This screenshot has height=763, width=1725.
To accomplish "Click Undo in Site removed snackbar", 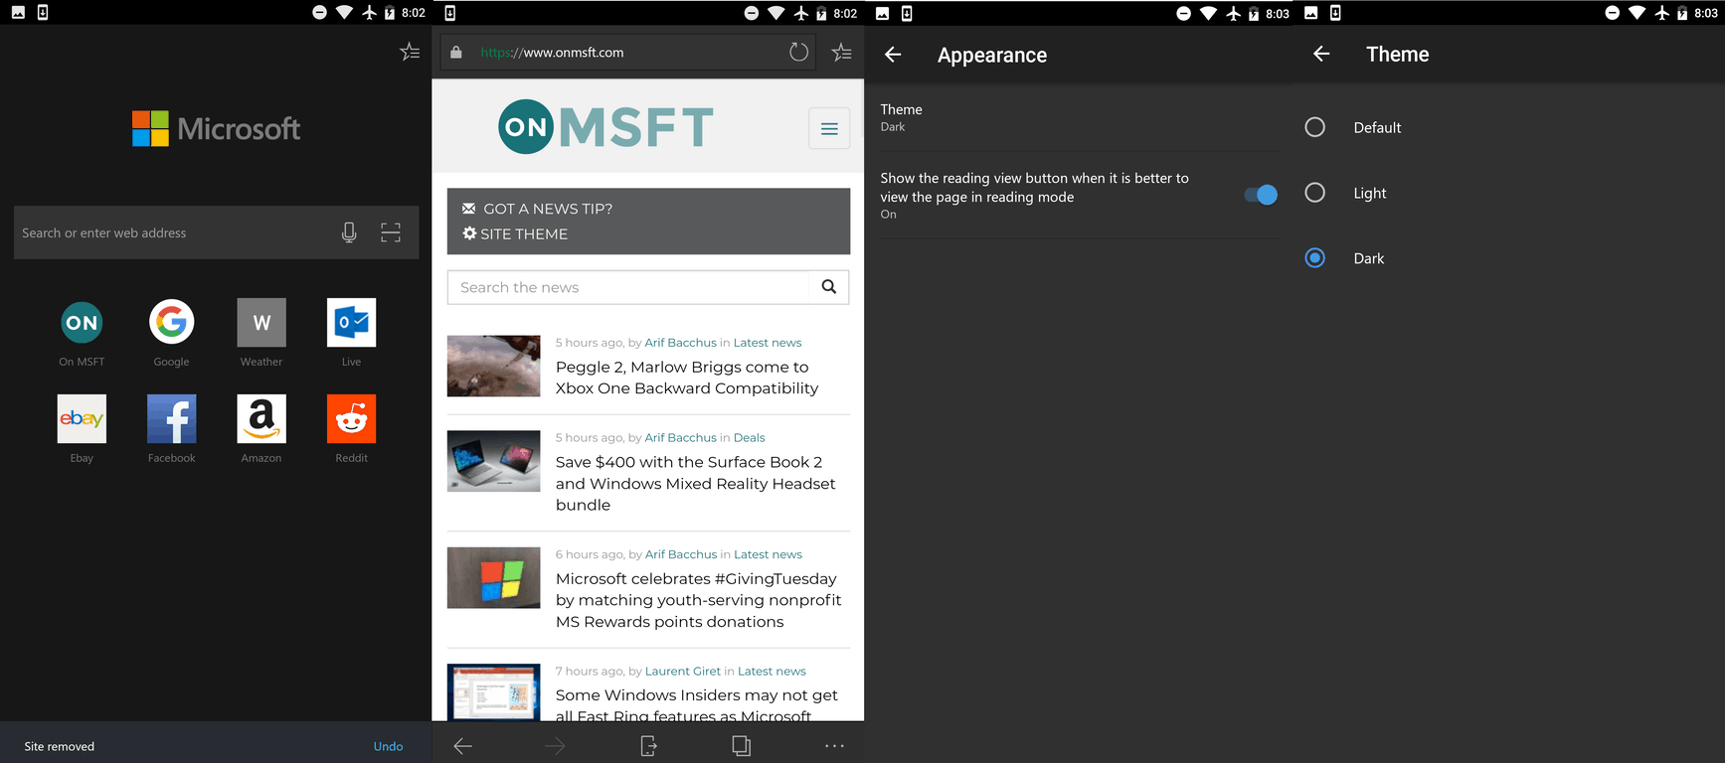I will (388, 746).
